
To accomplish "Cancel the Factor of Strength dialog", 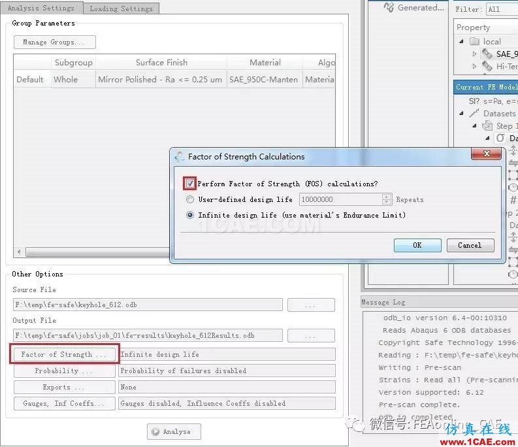I will (470, 245).
